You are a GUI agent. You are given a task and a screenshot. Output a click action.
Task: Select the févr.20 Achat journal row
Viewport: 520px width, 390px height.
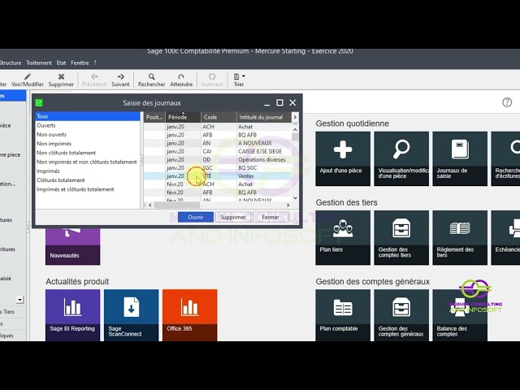[218, 184]
